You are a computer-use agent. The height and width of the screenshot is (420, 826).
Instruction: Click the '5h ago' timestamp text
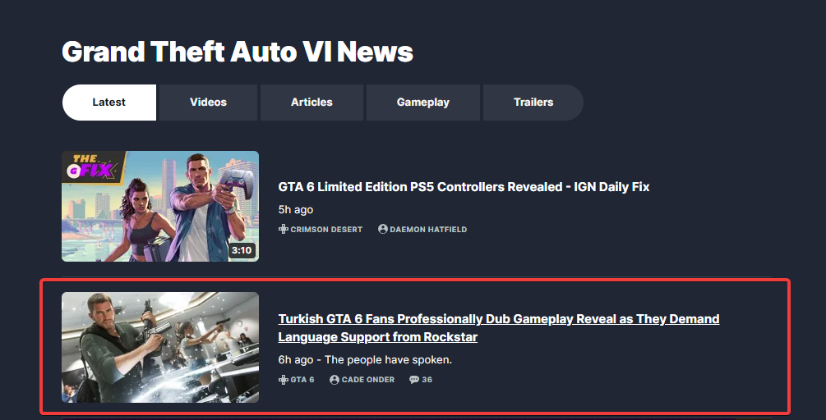point(296,210)
